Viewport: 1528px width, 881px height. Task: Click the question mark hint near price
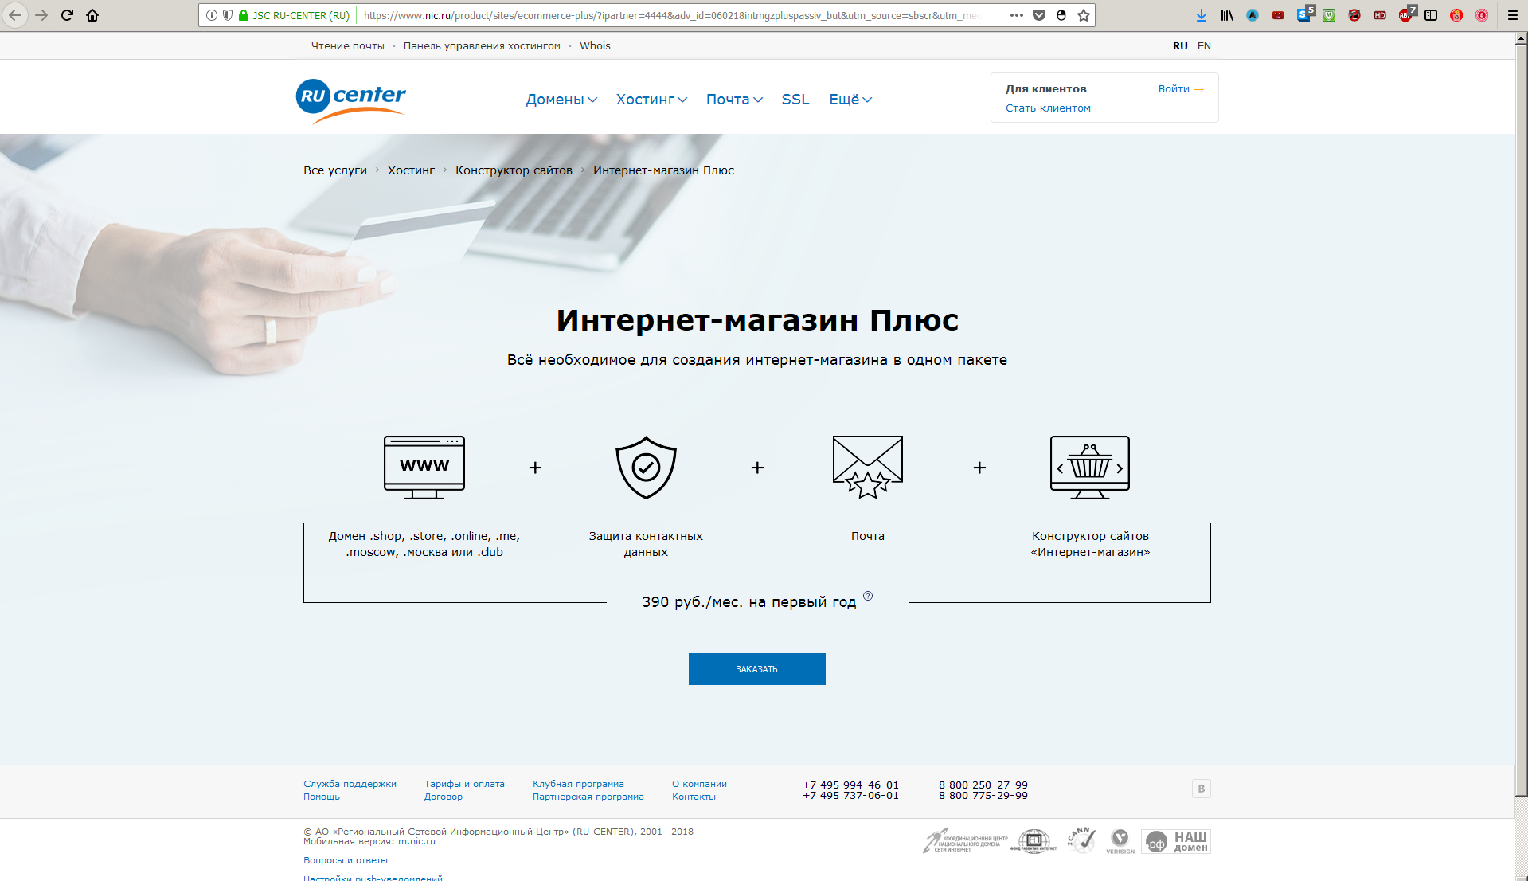[868, 596]
